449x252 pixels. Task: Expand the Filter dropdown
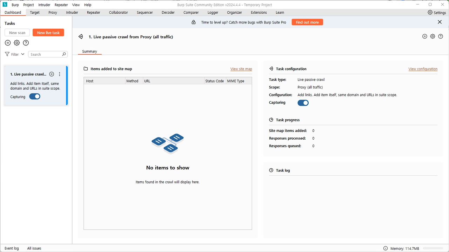15,54
